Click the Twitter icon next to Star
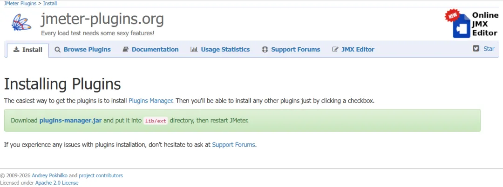This screenshot has width=503, height=187. point(476,48)
